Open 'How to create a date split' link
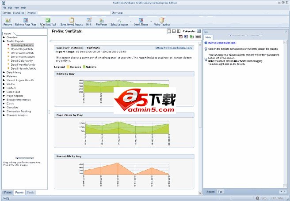This screenshot has height=201, width=290. tap(222, 43)
